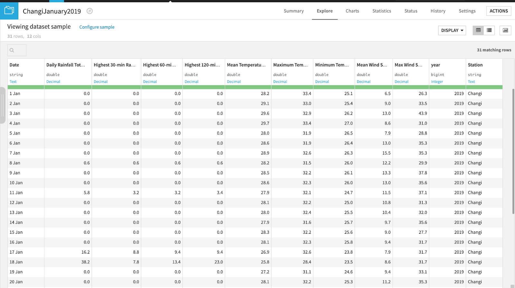The width and height of the screenshot is (515, 288).
Task: Open the DISPLAY dropdown
Action: coord(452,30)
